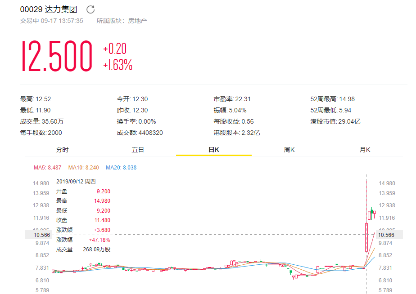Click the 涨跌额 value +3.680
This screenshot has width=416, height=294.
[x=102, y=230]
